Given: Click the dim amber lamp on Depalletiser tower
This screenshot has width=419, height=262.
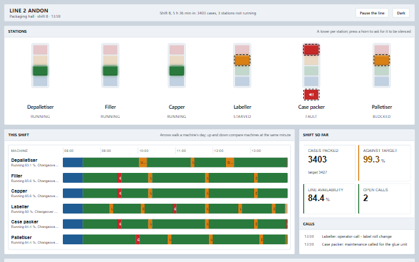Looking at the screenshot, I should pyautogui.click(x=41, y=60).
